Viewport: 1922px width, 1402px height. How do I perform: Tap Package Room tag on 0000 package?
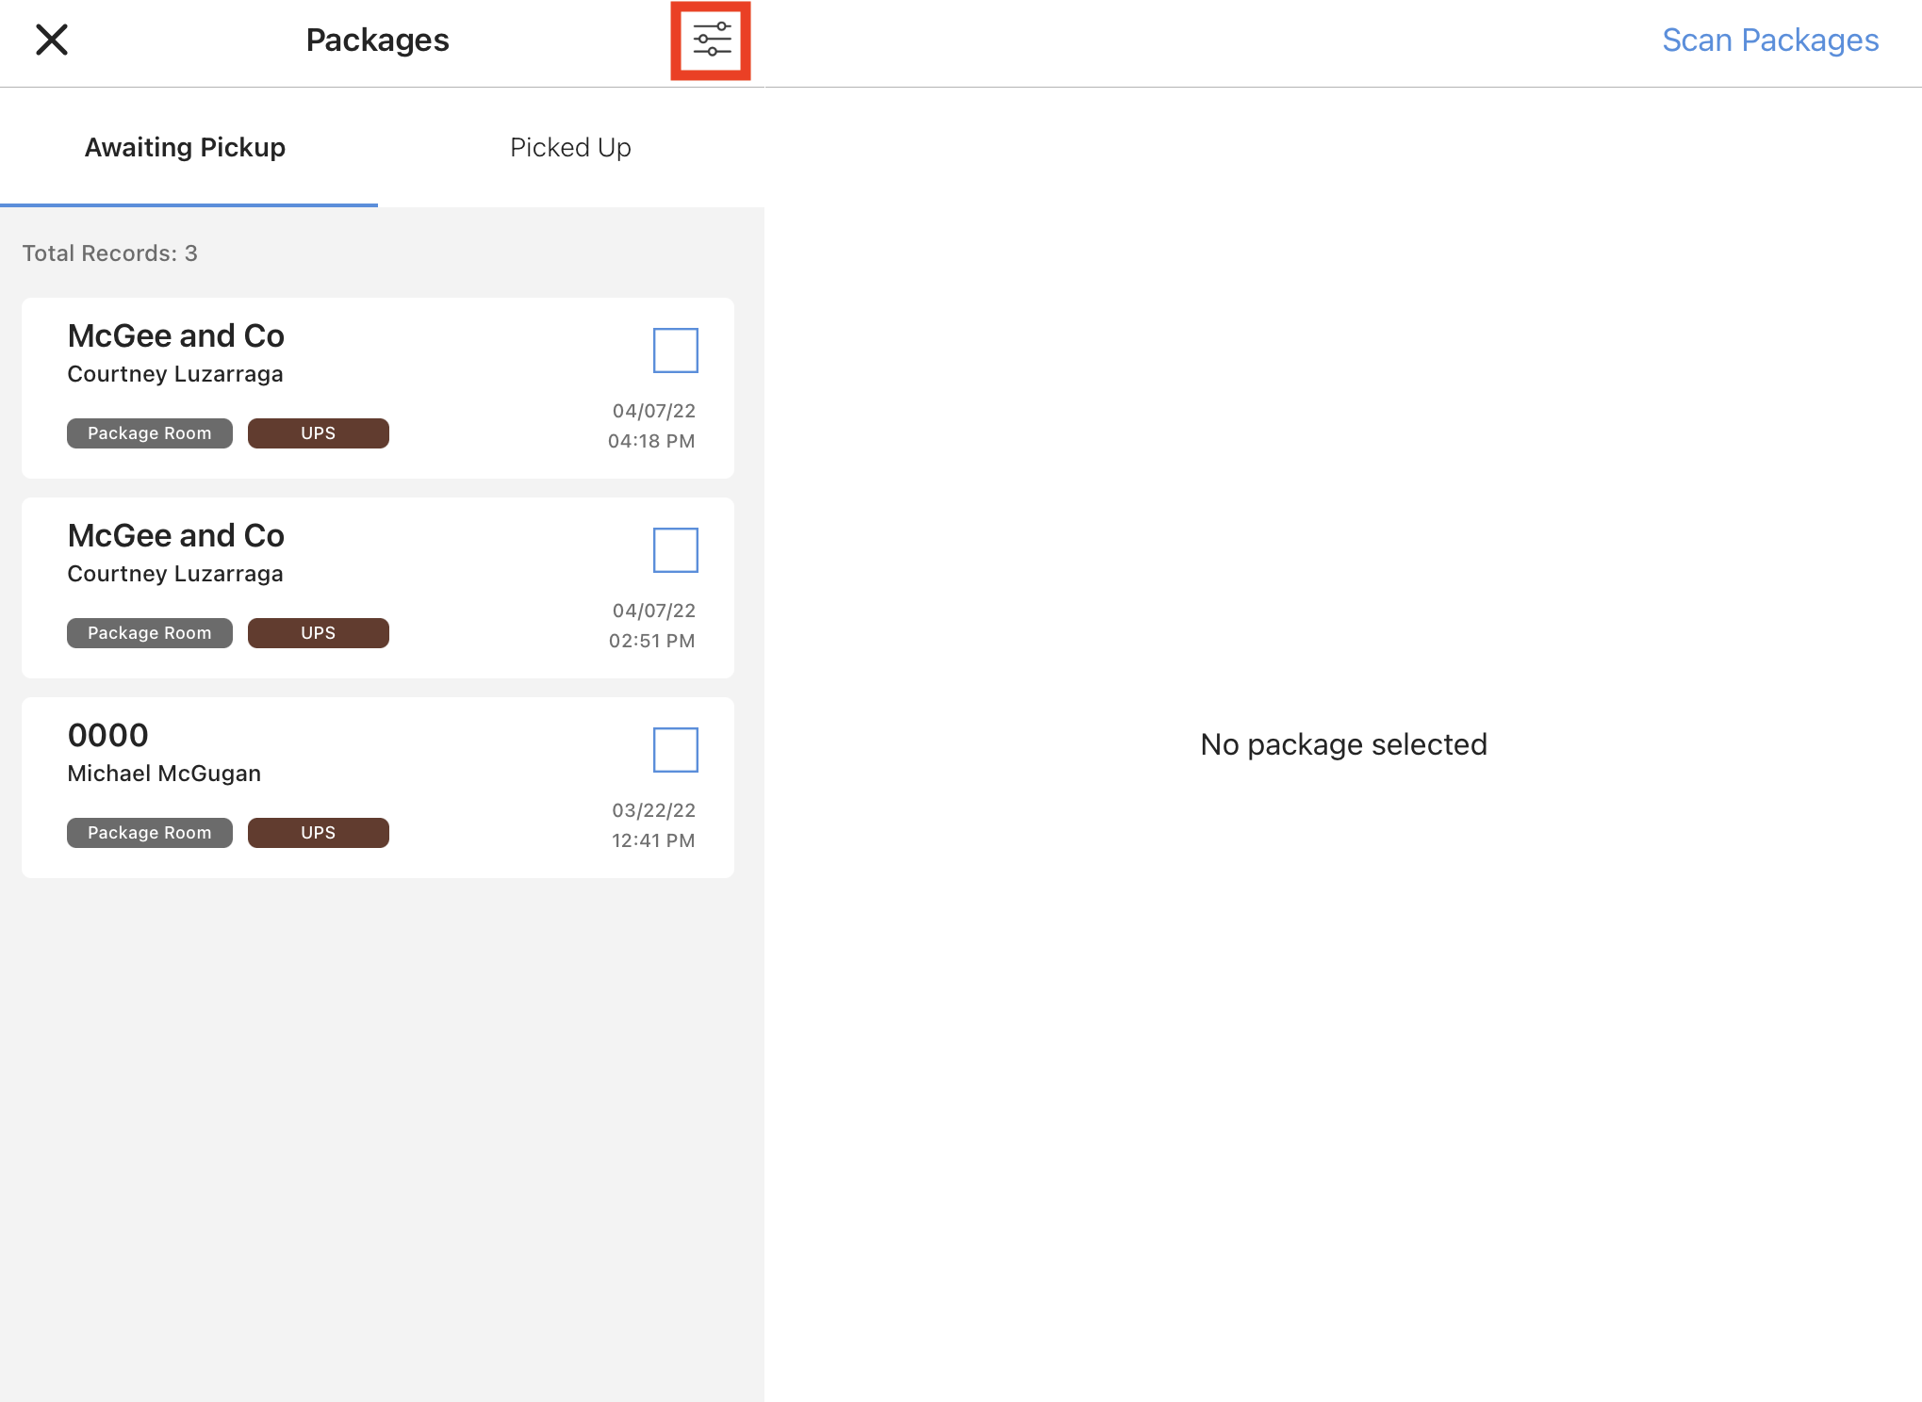[149, 833]
